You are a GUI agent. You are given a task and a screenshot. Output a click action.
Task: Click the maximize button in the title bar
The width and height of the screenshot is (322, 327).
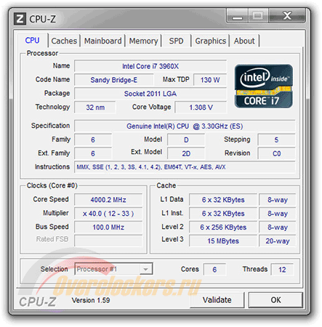[x=258, y=16]
